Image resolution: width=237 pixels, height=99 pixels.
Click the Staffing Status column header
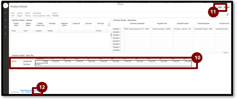(x=28, y=25)
